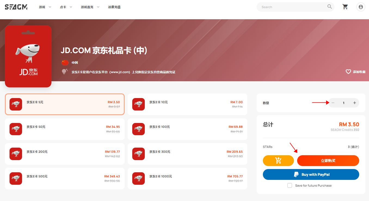Click the RM 34.95 price
Viewport: 369px width, 201px height.
coord(113,127)
